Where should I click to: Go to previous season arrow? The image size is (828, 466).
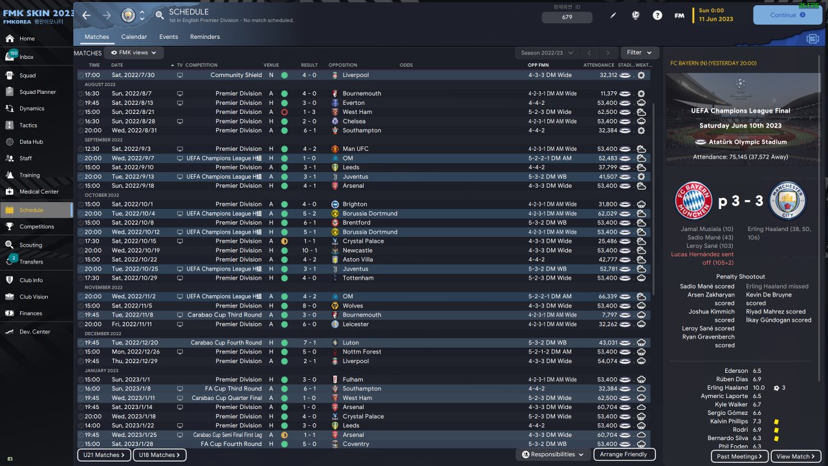589,52
